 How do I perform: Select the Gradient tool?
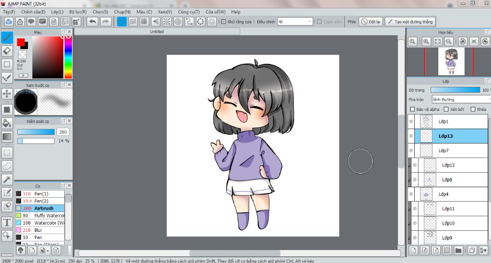[7, 136]
